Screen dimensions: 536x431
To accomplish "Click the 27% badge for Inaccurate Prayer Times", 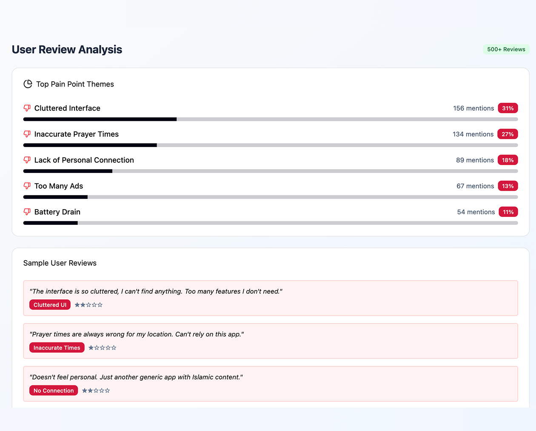I will (508, 134).
